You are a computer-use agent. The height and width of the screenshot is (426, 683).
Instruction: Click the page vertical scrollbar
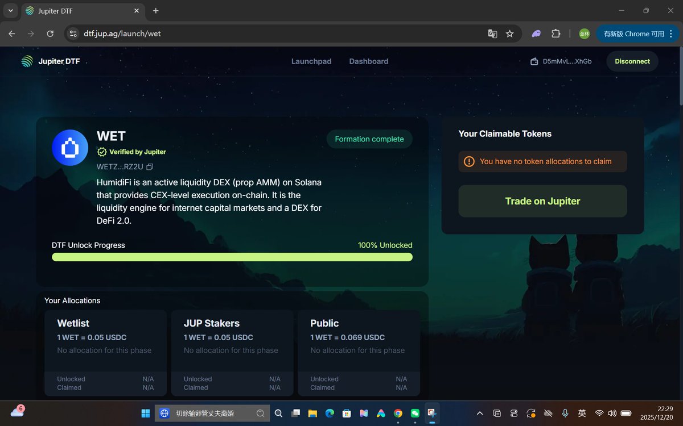(x=680, y=76)
